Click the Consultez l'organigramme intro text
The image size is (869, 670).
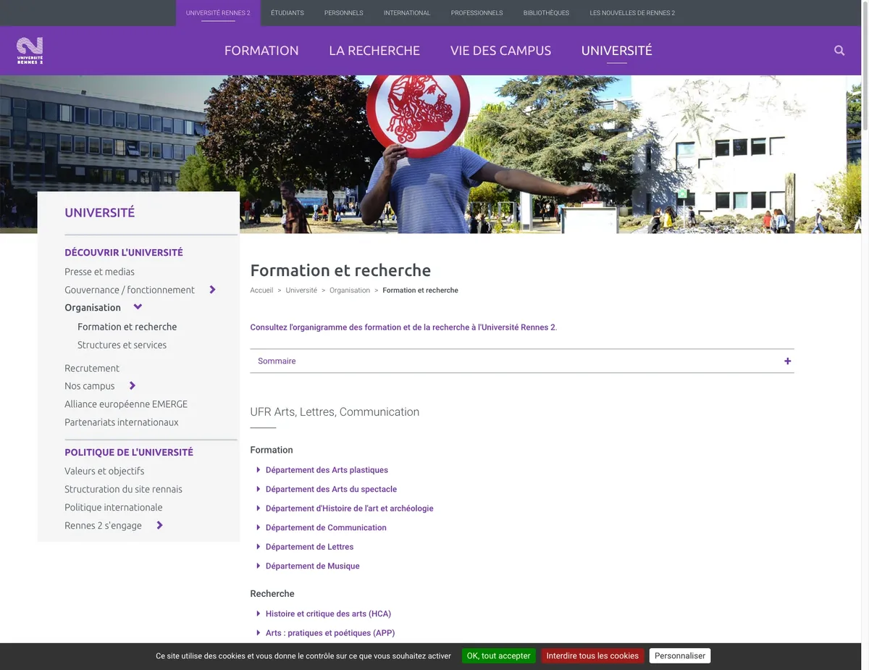(x=403, y=327)
